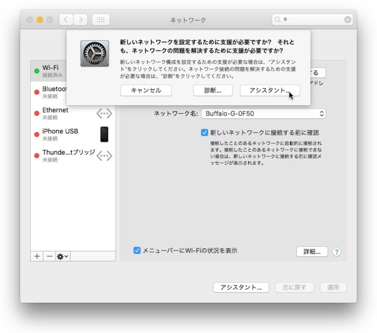The height and width of the screenshot is (333, 377).
Task: Open the ネットワーク名 Buffalo-G-0F50 dropdown
Action: [264, 114]
